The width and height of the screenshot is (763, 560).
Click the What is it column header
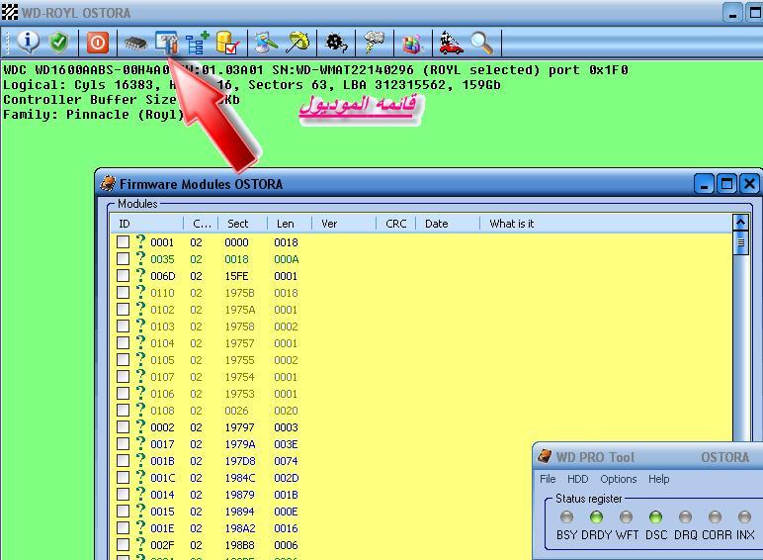click(606, 224)
